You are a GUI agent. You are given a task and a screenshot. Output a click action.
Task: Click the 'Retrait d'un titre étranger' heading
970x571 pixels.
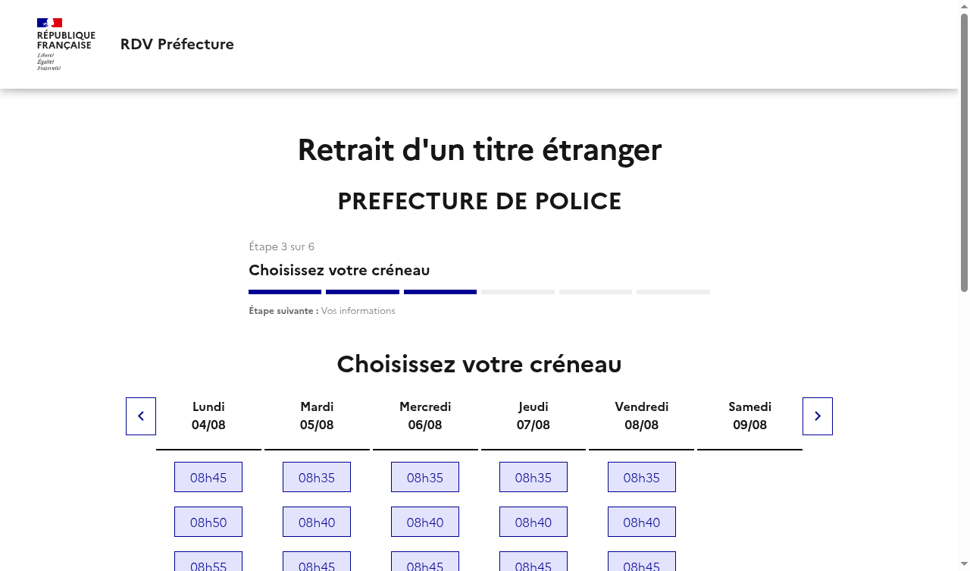[x=480, y=149]
